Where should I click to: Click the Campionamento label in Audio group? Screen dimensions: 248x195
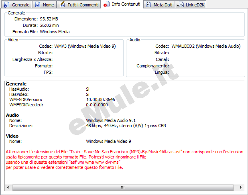152,66
